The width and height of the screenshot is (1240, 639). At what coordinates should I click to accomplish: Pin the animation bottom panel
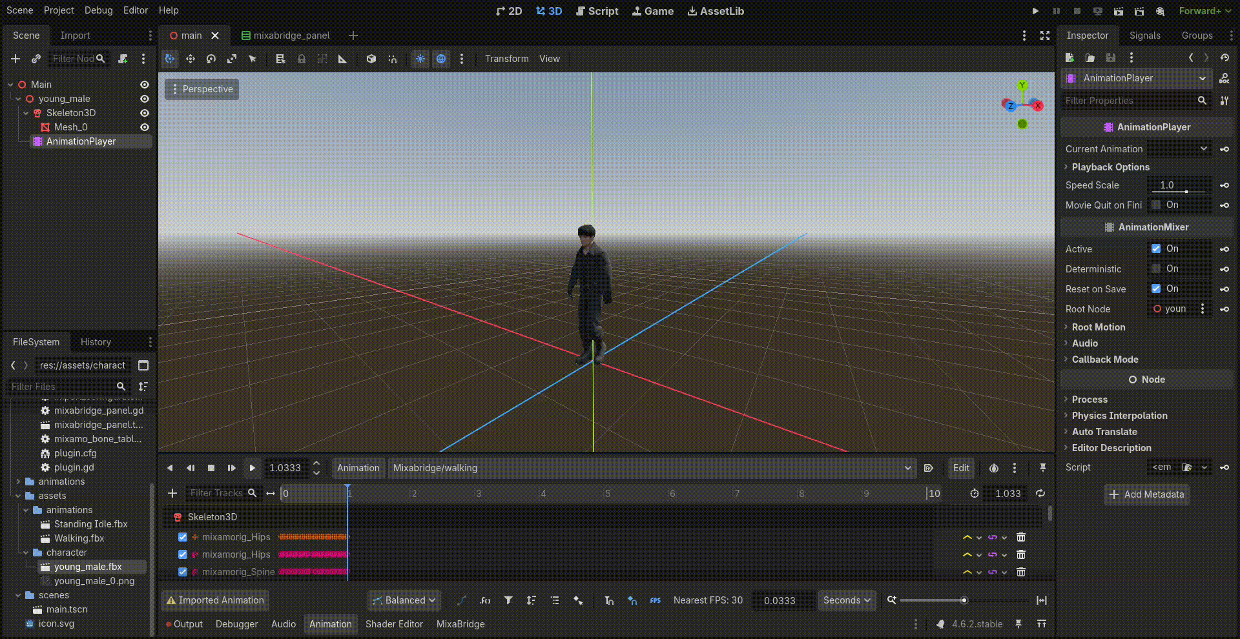click(1043, 468)
